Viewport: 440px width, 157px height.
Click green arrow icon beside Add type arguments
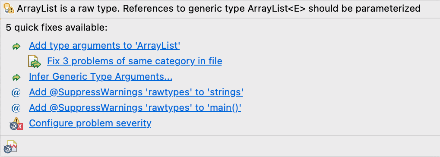[16, 46]
